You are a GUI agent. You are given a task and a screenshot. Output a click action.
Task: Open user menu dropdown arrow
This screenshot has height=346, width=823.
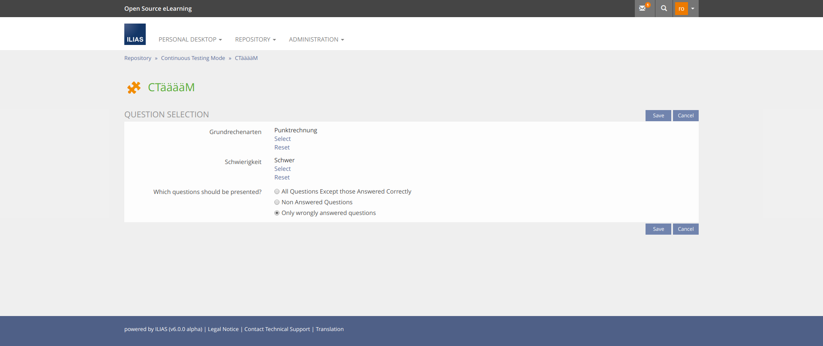(693, 9)
